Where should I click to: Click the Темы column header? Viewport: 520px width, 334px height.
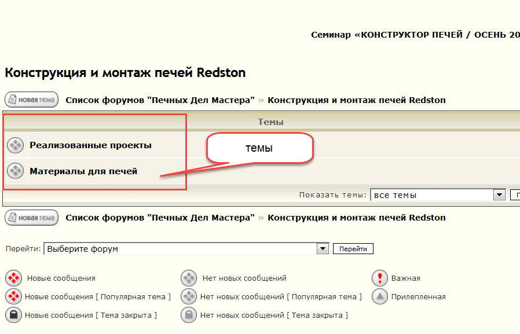click(270, 122)
